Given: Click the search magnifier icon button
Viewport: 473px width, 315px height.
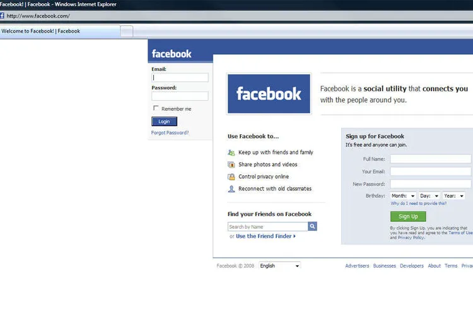Looking at the screenshot, I should click(312, 227).
